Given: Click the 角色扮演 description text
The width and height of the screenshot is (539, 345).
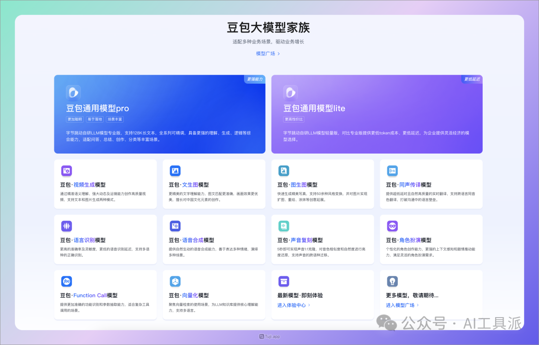Looking at the screenshot, I should [431, 252].
